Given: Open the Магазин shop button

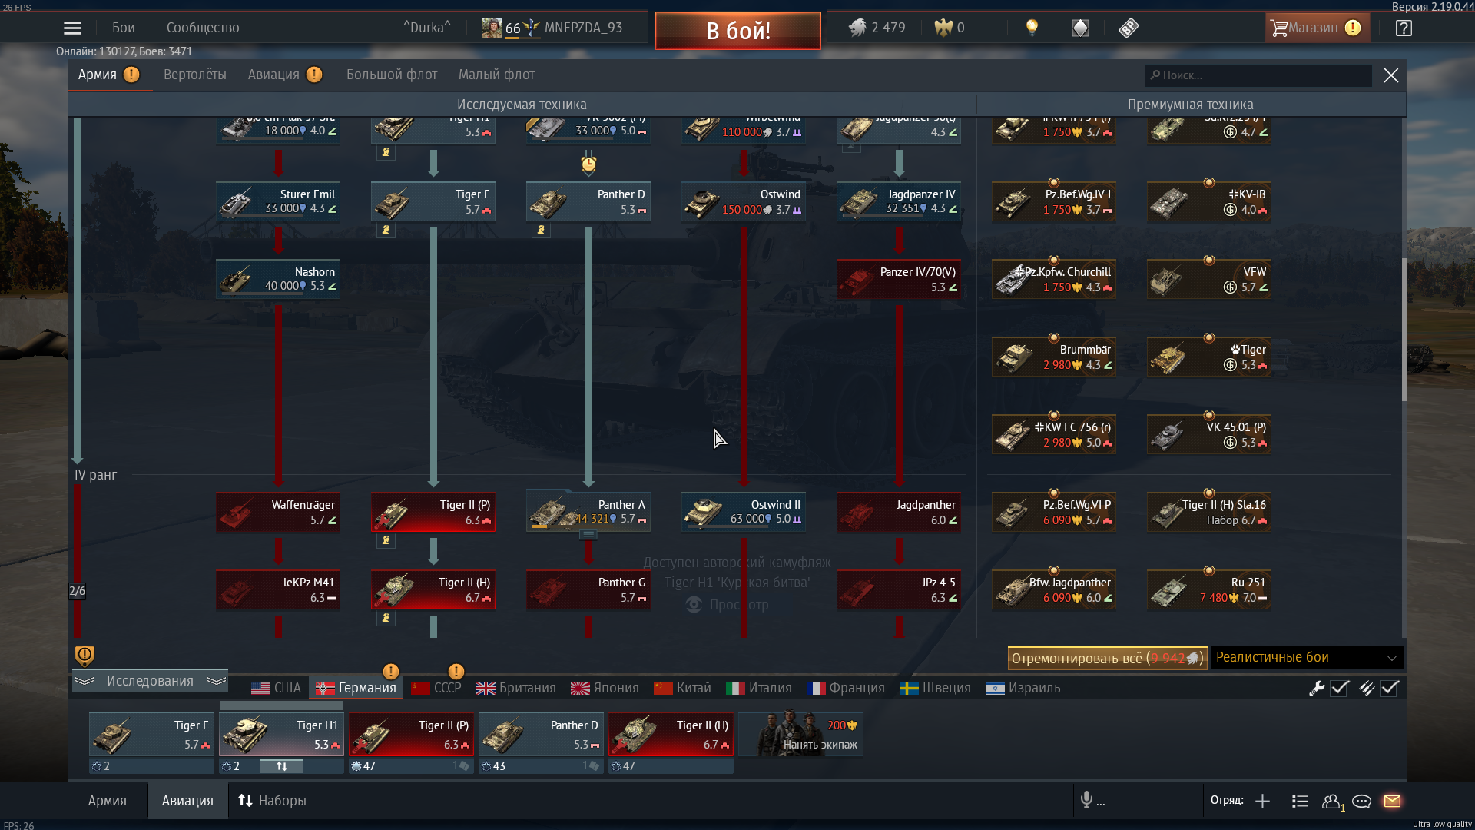Looking at the screenshot, I should click(1317, 28).
